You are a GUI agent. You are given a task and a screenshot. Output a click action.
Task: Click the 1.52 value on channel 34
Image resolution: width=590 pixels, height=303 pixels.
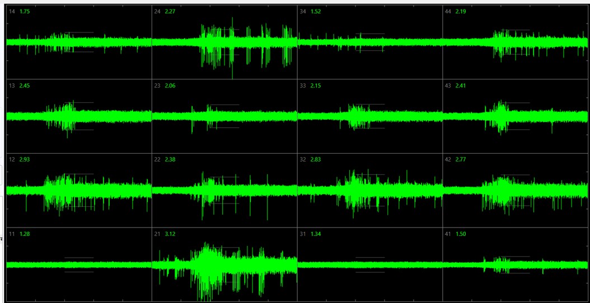316,12
